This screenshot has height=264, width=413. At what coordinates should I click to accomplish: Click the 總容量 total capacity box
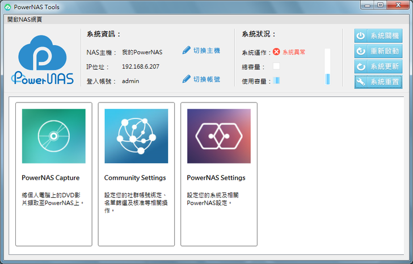(x=276, y=66)
